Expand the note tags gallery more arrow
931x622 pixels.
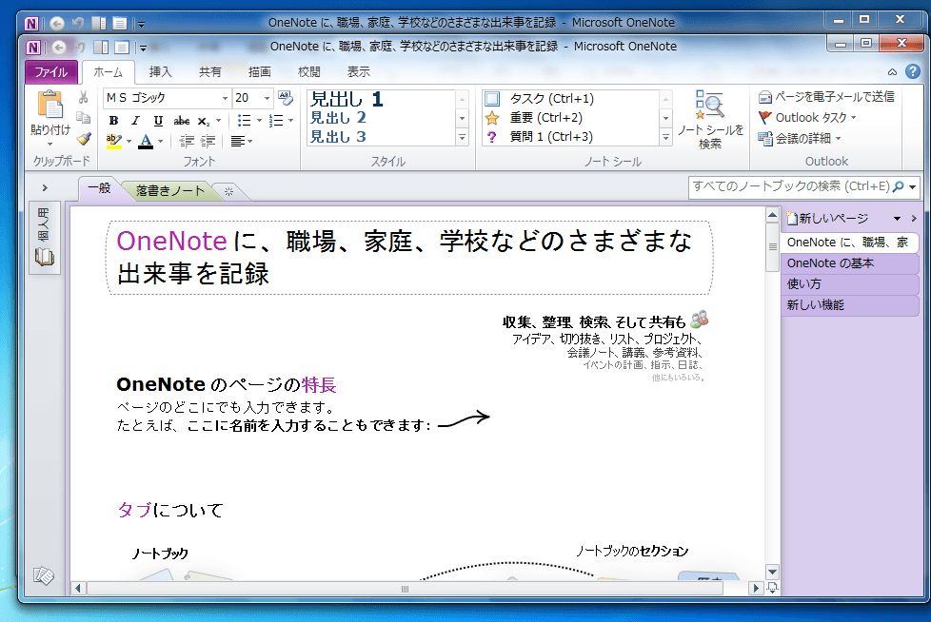[665, 138]
